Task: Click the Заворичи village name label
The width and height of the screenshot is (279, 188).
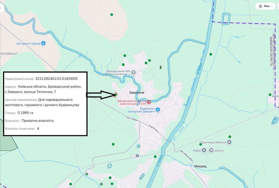Action: coord(137,92)
